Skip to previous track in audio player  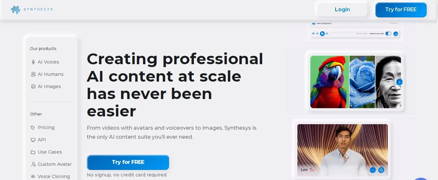(317, 34)
